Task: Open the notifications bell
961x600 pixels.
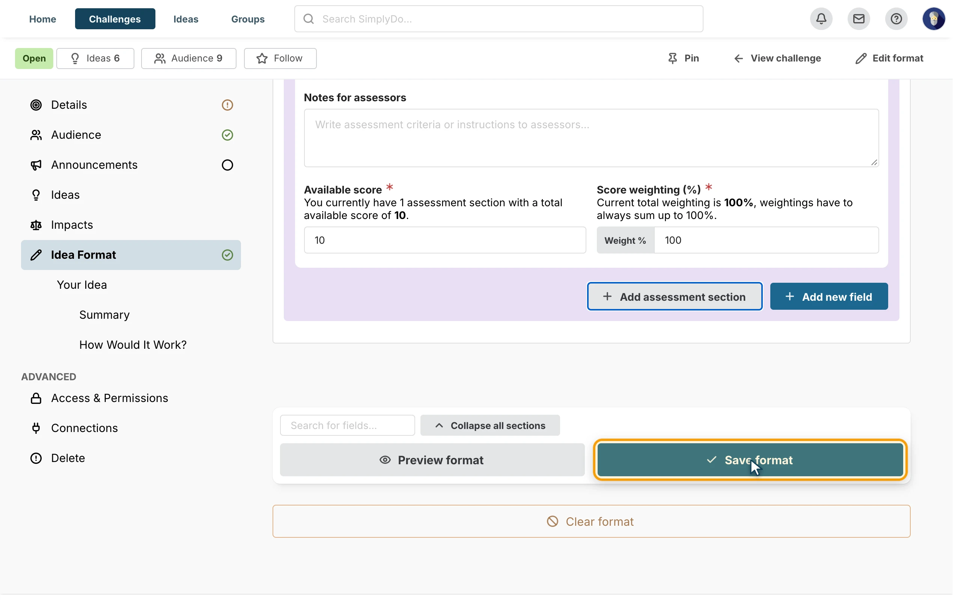Action: tap(821, 19)
